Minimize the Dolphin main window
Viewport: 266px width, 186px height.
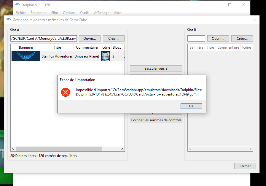coord(216,5)
